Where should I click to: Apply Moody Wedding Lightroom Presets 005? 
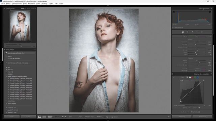pyautogui.click(x=21, y=88)
